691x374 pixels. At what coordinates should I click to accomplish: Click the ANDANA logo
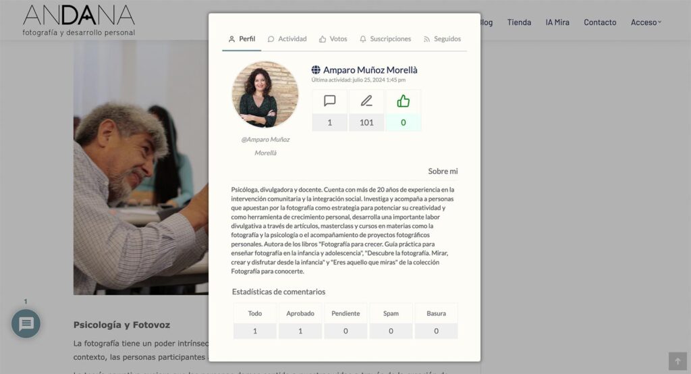coord(79,20)
